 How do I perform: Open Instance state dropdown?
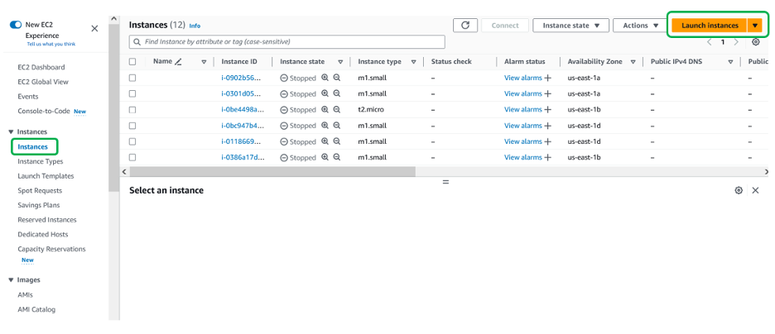pyautogui.click(x=570, y=26)
